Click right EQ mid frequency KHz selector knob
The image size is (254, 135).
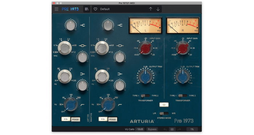point(102,48)
